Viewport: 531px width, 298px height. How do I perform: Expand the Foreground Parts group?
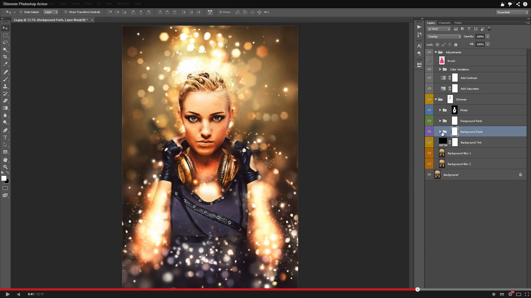440,120
